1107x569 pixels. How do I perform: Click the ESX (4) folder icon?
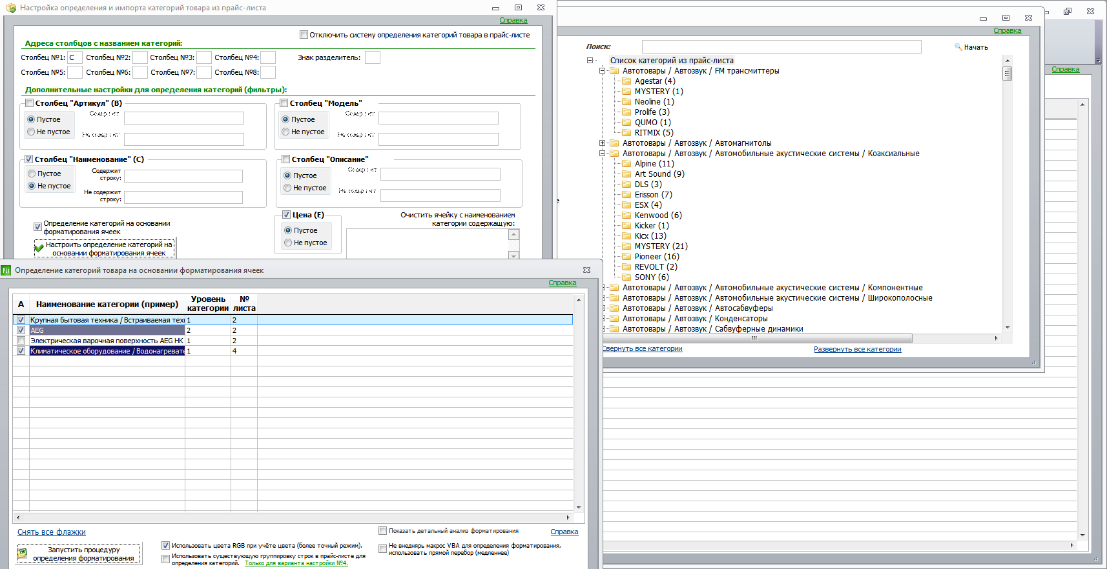[x=626, y=205]
